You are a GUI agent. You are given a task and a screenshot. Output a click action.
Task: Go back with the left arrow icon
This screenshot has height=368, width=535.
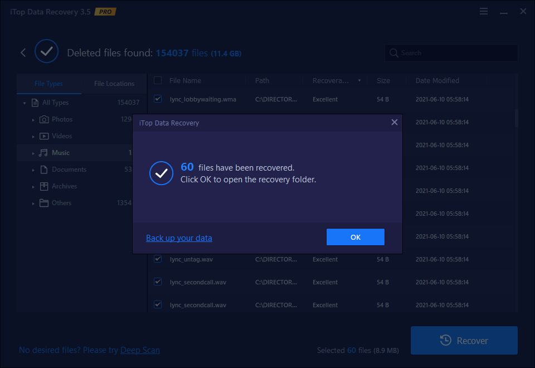(23, 52)
